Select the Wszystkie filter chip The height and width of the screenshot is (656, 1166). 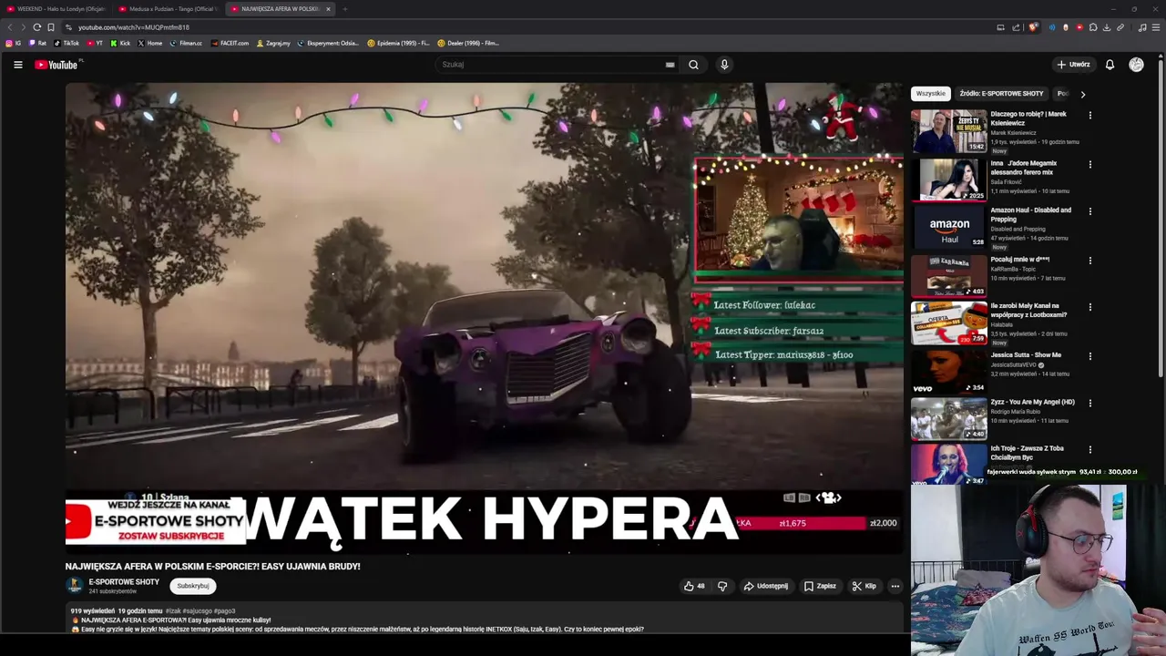click(x=931, y=94)
